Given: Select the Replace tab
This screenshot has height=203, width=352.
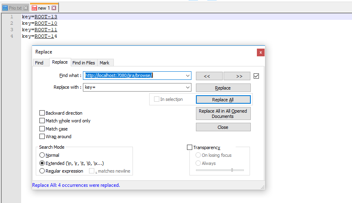Looking at the screenshot, I should [60, 62].
